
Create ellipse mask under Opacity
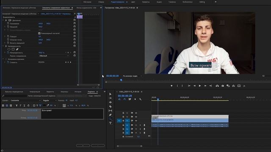click(9, 49)
